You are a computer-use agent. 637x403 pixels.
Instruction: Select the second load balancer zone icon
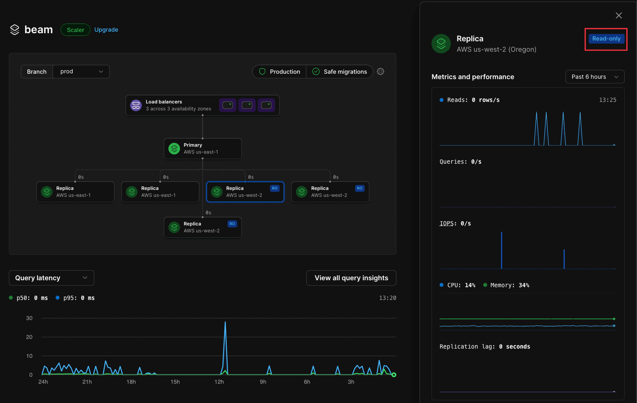pyautogui.click(x=247, y=105)
